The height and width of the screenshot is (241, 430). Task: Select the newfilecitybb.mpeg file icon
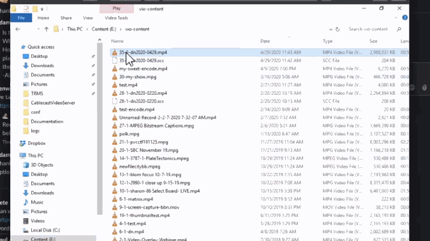[115, 167]
